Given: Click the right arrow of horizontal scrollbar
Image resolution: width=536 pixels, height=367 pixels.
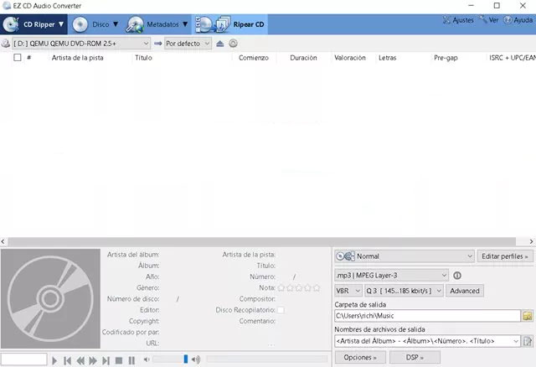Looking at the screenshot, I should point(532,241).
